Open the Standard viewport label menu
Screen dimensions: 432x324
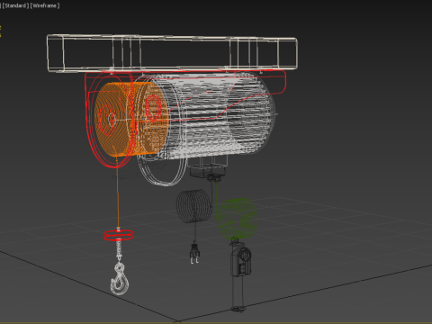14,5
